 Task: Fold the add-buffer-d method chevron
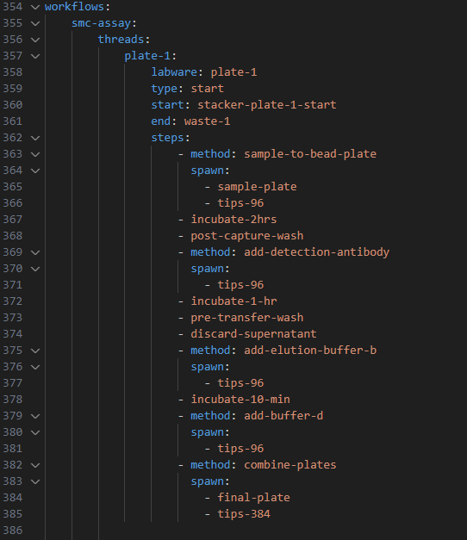[35, 416]
